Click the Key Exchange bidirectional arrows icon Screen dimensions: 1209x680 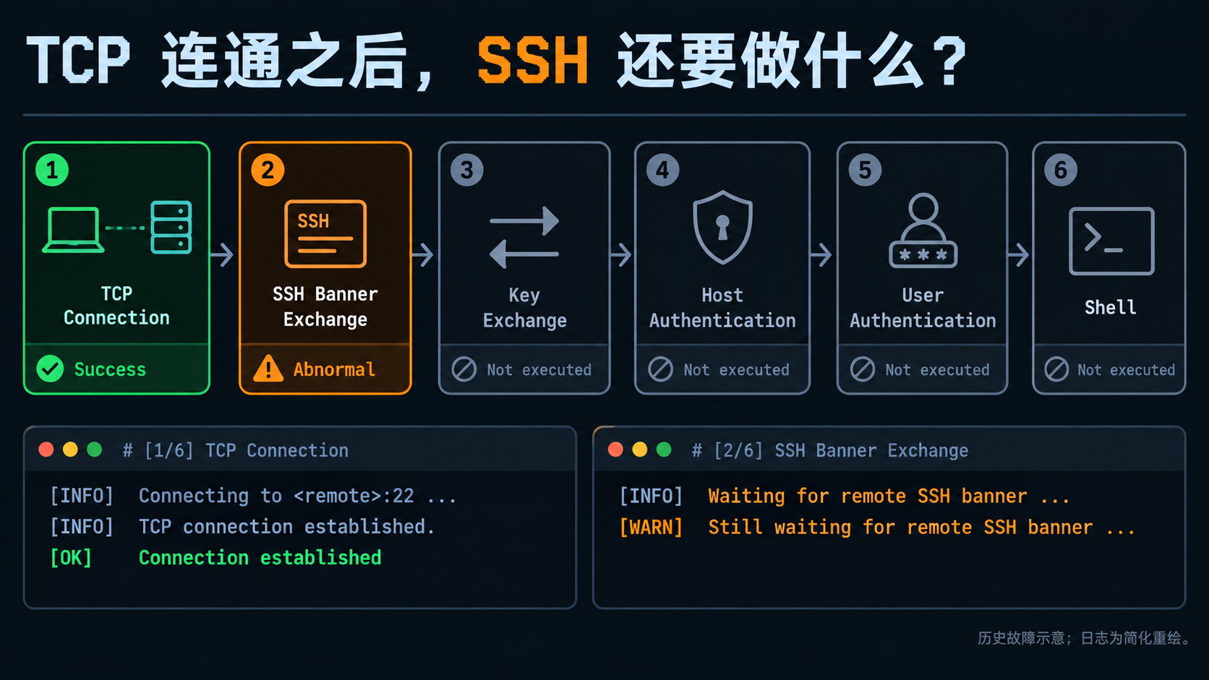click(524, 238)
